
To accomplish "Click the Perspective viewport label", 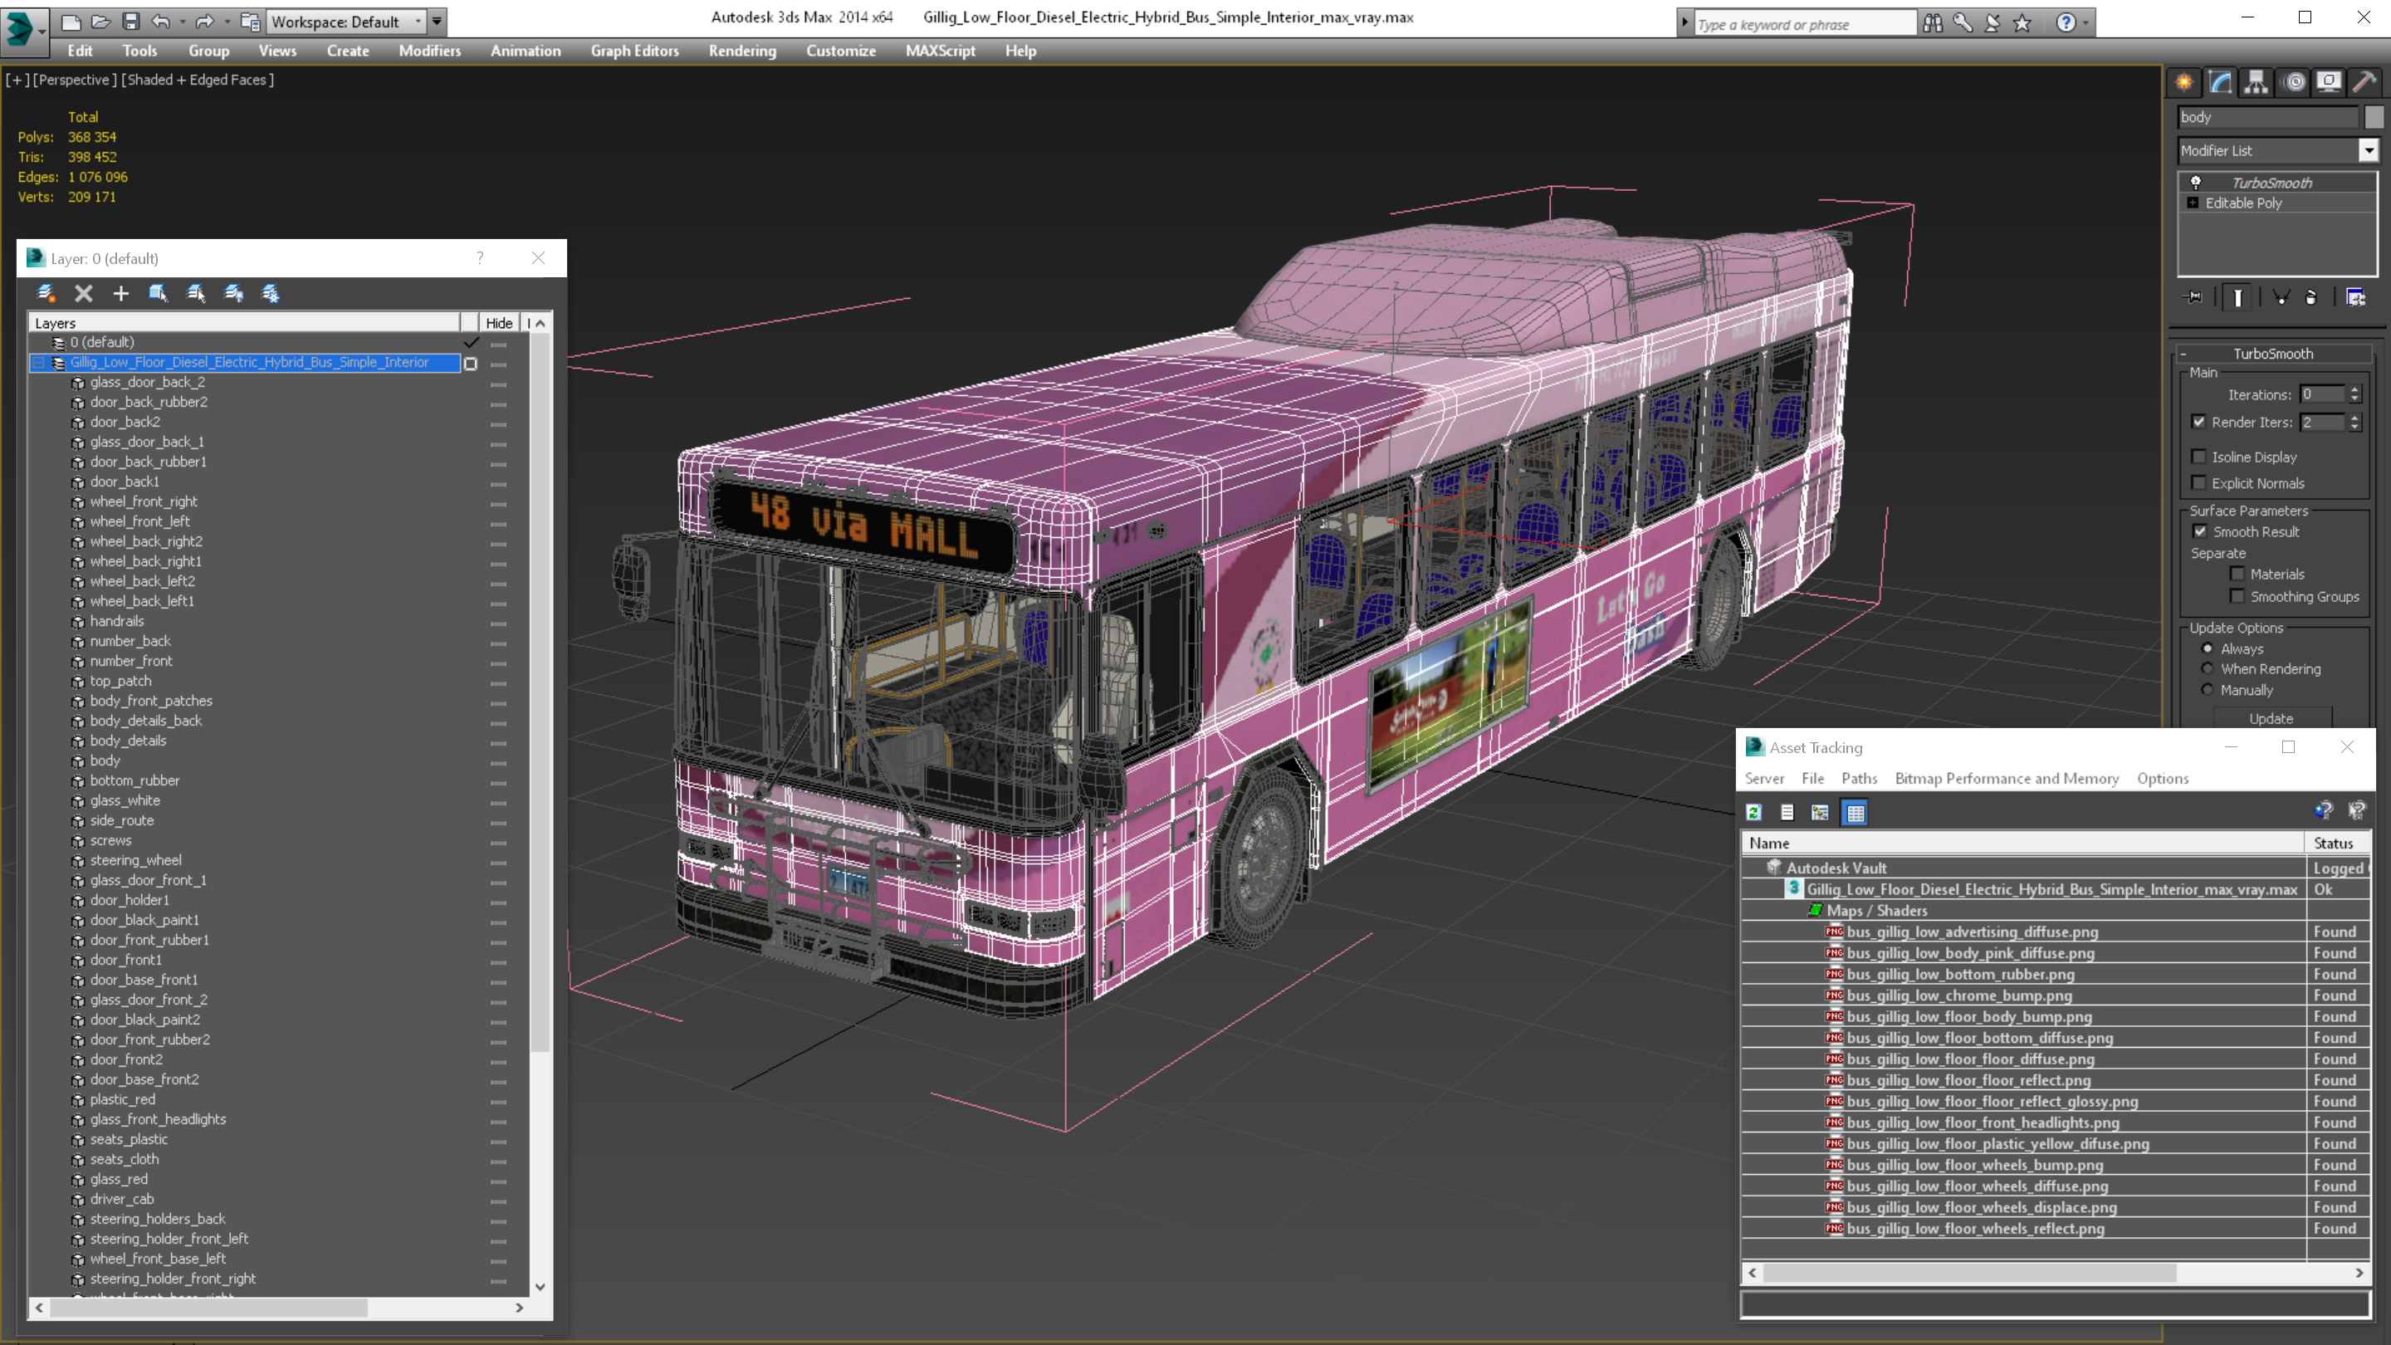I will tap(74, 80).
